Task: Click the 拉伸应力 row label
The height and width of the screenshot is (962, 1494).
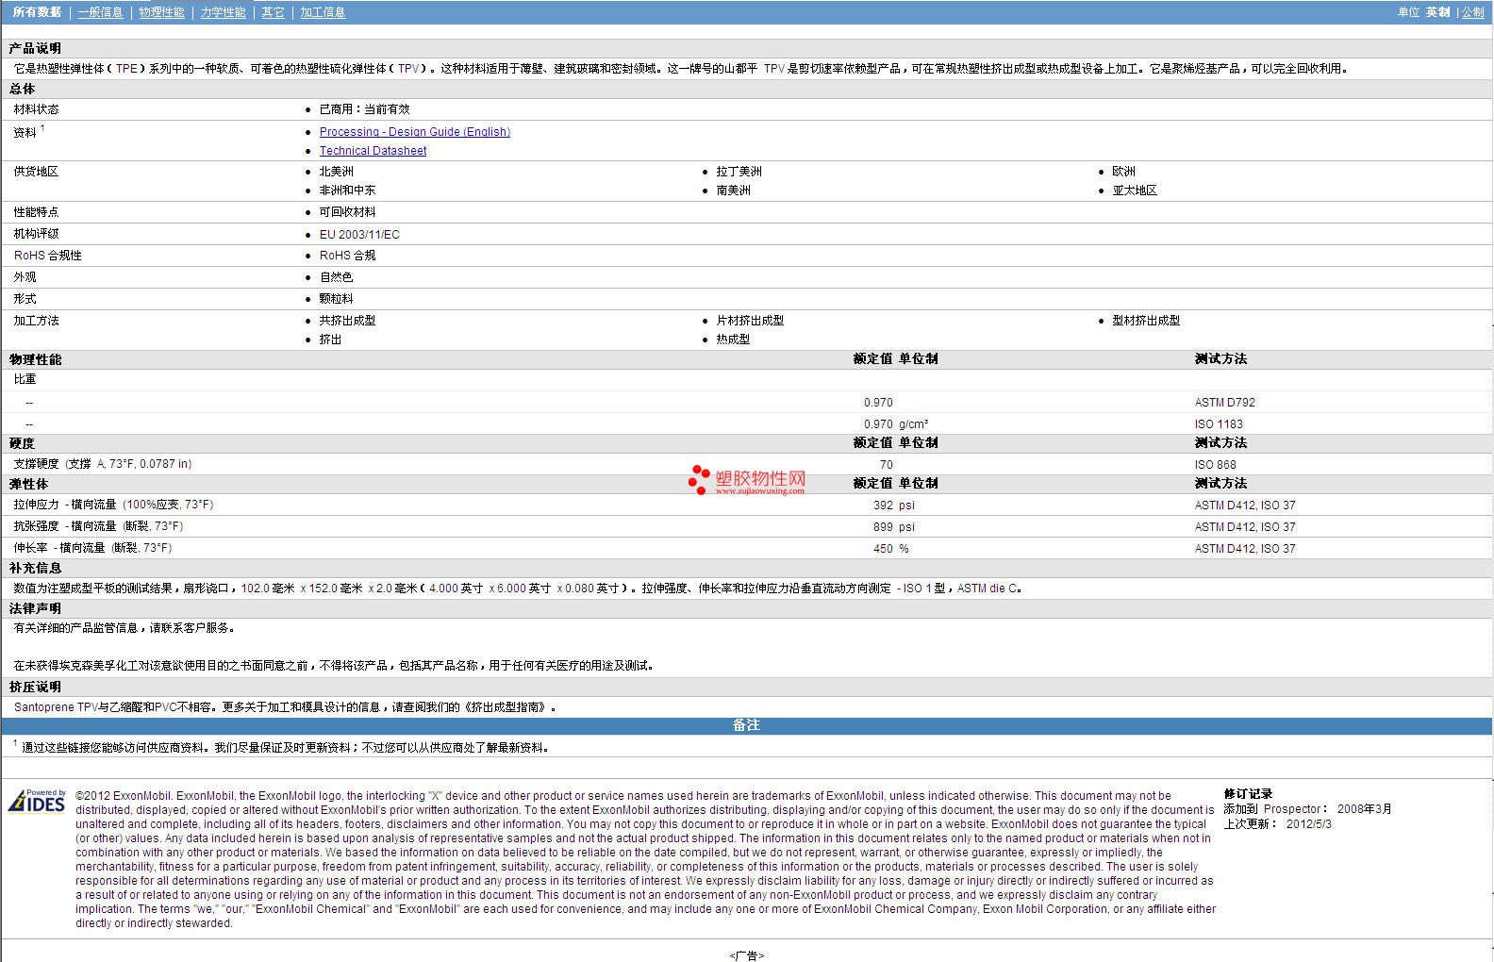Action: pyautogui.click(x=113, y=505)
